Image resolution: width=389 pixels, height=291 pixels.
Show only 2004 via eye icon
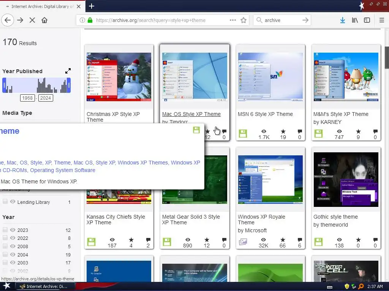[13, 254]
